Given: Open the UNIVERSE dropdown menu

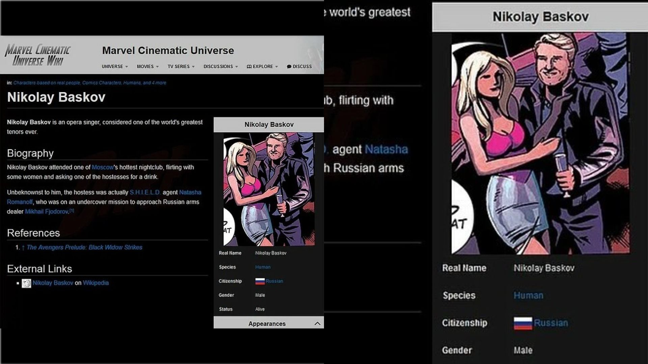Looking at the screenshot, I should click(x=115, y=66).
